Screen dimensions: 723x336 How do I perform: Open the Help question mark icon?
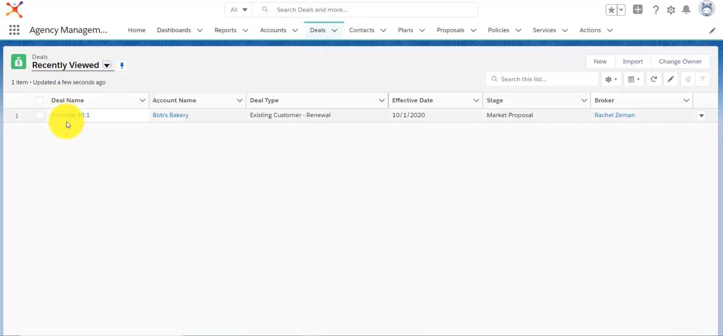tap(656, 10)
